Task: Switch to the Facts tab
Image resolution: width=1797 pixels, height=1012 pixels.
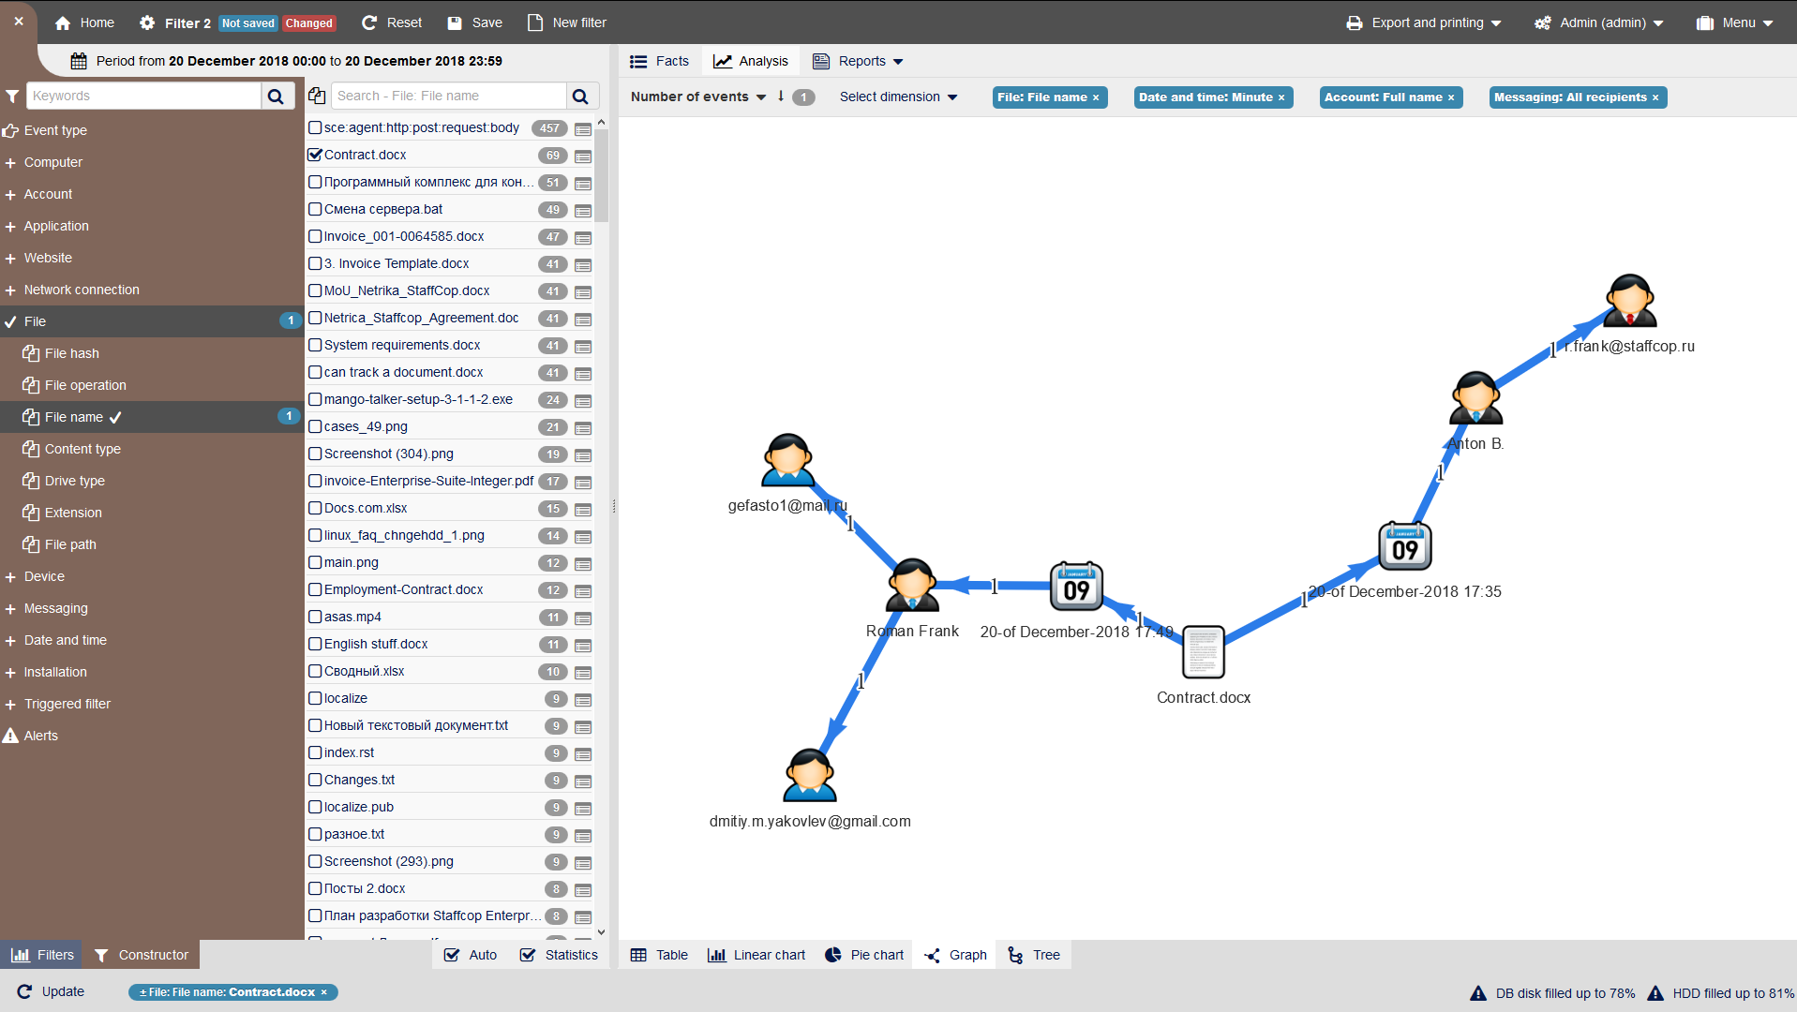Action: pyautogui.click(x=660, y=61)
